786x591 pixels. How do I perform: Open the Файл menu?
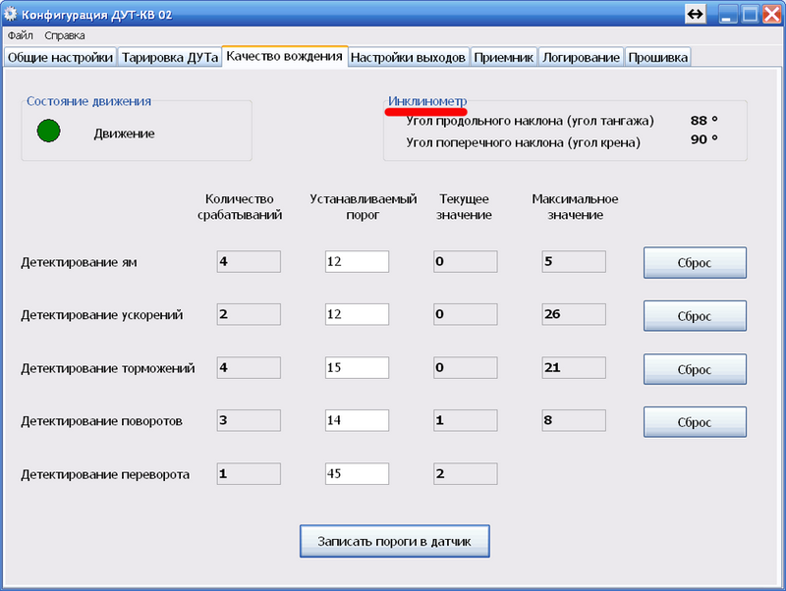tap(20, 35)
